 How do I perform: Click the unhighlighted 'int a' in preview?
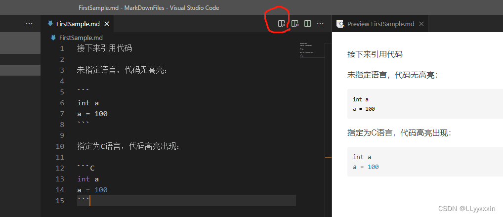point(361,99)
